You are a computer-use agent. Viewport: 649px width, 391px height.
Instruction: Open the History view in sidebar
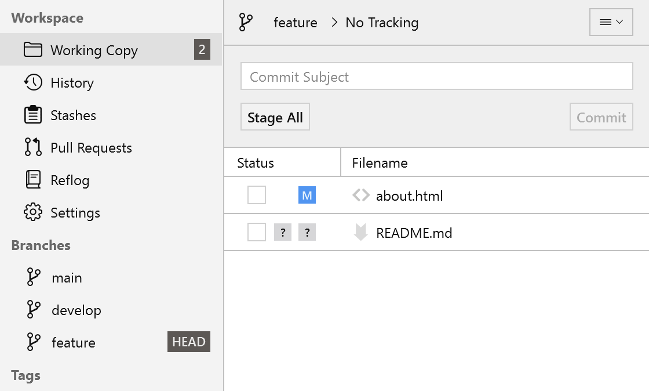(72, 83)
